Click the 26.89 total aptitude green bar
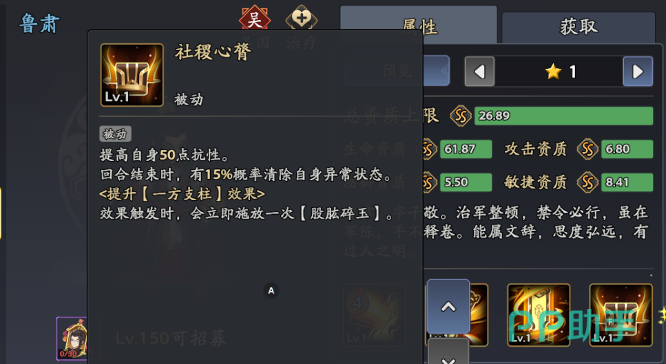The height and width of the screenshot is (364, 666). (563, 116)
